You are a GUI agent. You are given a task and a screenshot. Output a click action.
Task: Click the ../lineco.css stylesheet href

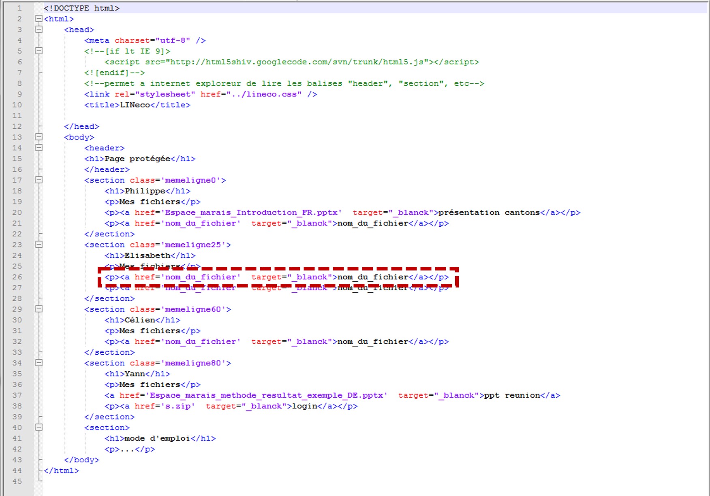click(x=264, y=94)
